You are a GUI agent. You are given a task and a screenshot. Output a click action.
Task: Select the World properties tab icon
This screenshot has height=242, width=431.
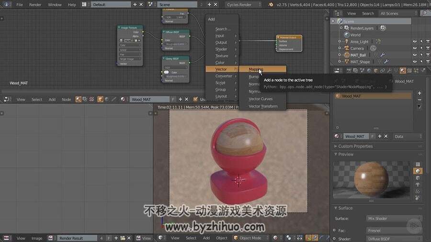point(369,71)
